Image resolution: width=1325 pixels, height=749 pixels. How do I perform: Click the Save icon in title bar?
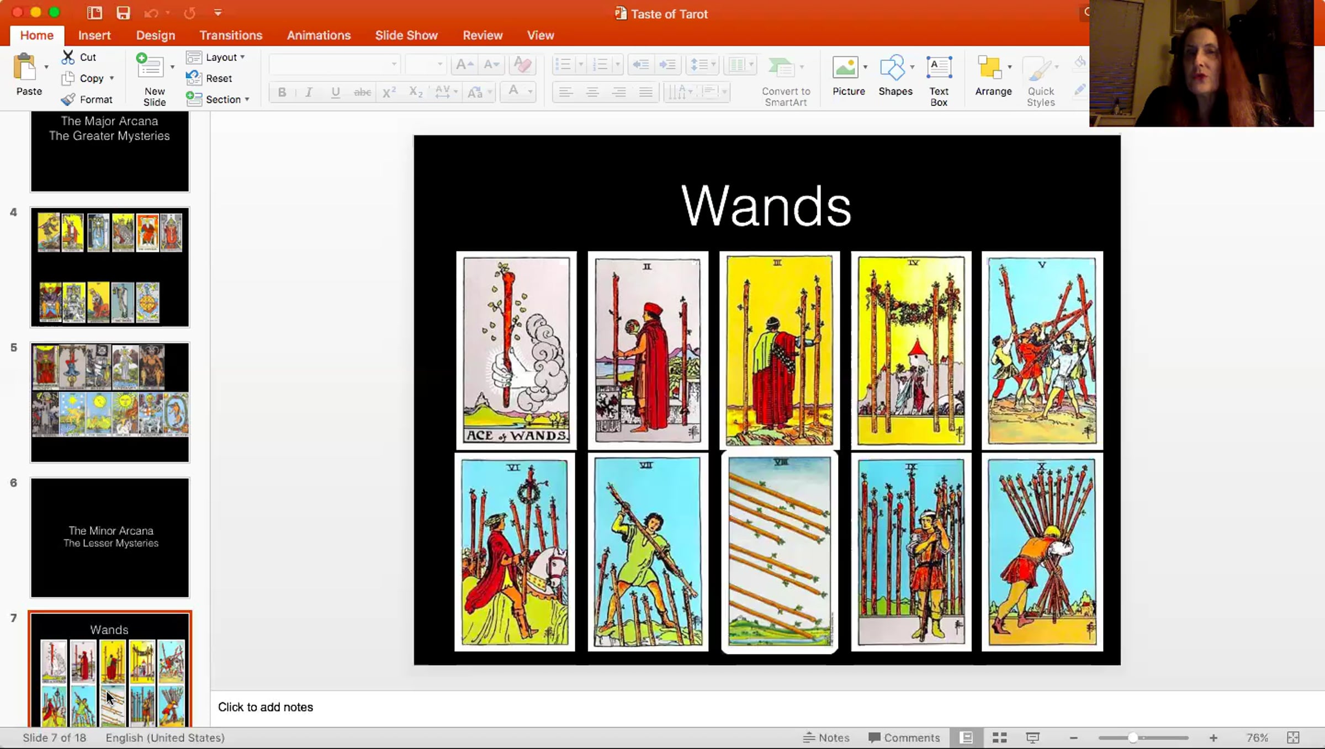(x=123, y=13)
